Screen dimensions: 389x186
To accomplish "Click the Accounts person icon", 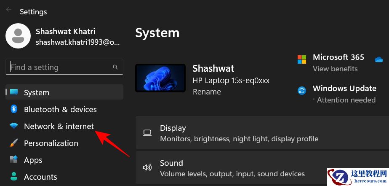I will [x=14, y=176].
